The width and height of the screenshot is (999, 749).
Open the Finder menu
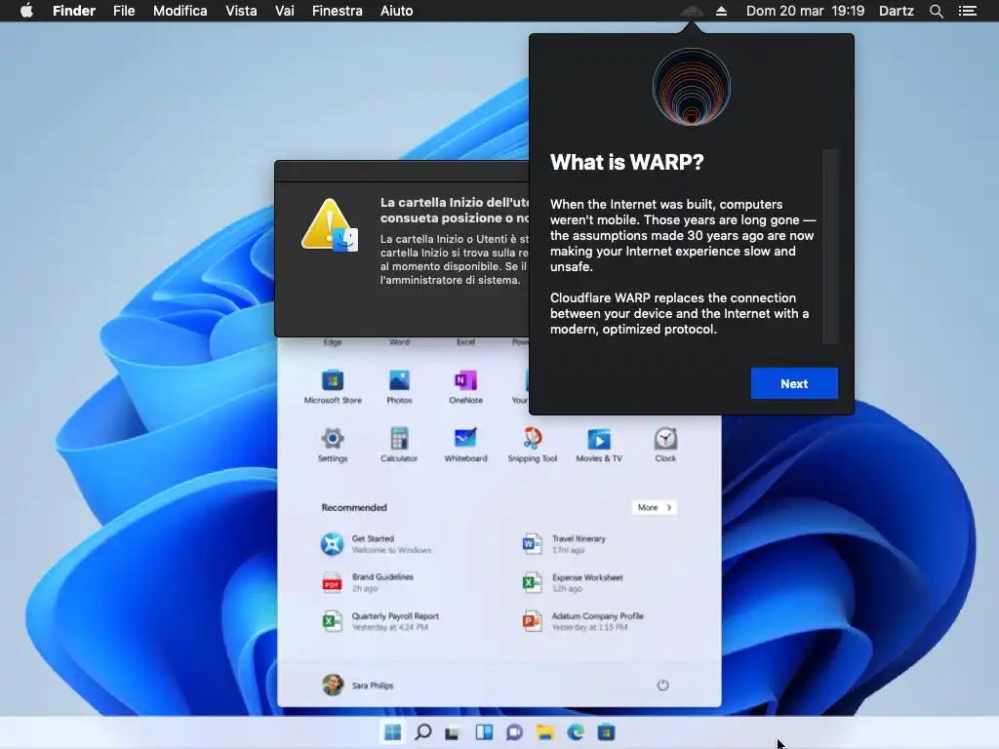coord(74,11)
